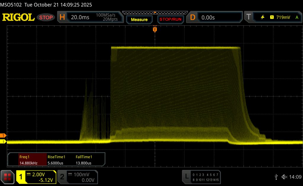Enable channel 2 label
The image size is (303, 186).
(62, 177)
